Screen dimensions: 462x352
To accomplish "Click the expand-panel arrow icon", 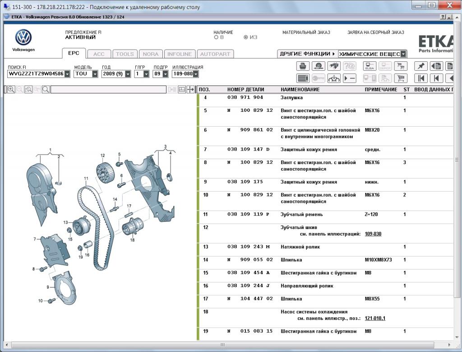I will 190,90.
